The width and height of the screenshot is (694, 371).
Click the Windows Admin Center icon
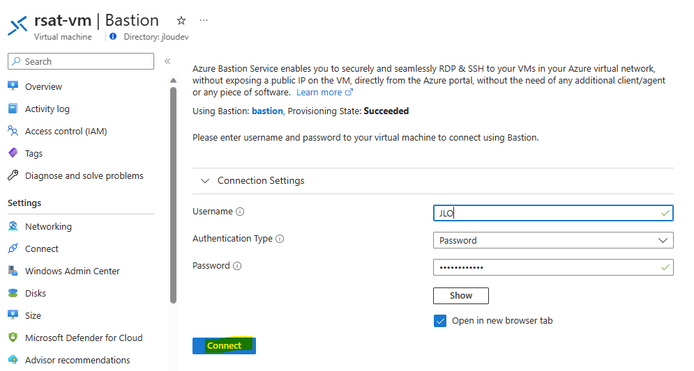pyautogui.click(x=13, y=271)
